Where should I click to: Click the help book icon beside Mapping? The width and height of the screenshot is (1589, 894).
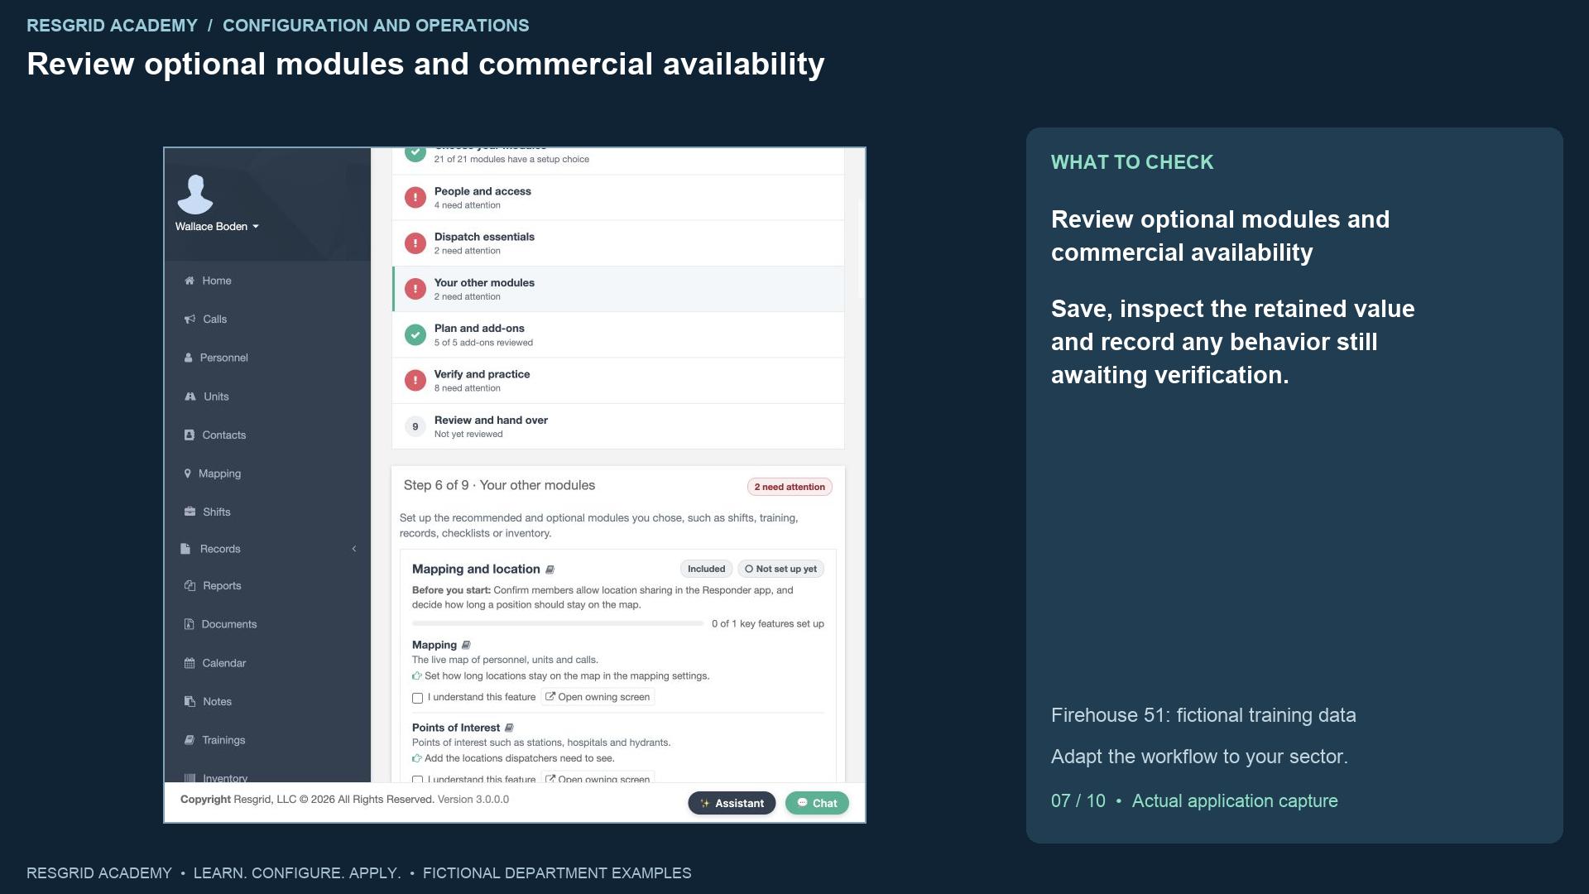point(466,645)
